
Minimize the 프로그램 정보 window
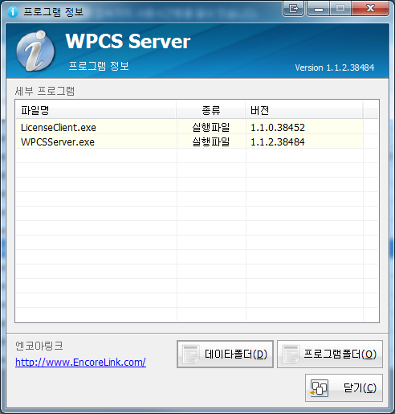[x=318, y=9]
